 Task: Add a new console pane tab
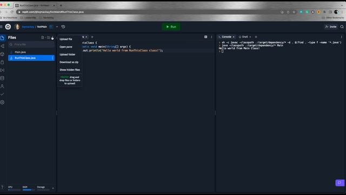[x=256, y=37]
